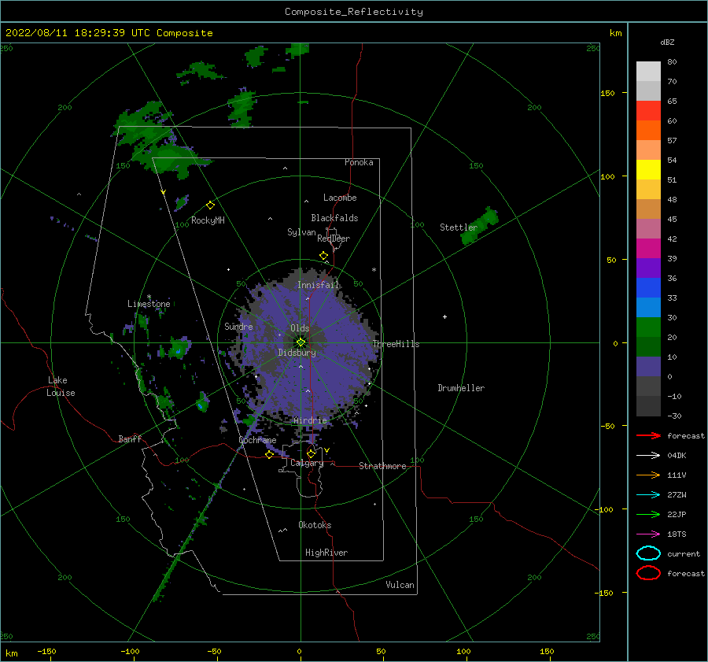Screen dimensions: 708x662
Task: Click the Drumheller city label
Action: (x=461, y=388)
